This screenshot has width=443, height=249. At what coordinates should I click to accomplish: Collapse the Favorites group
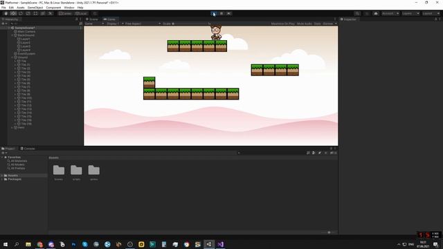(x=2, y=157)
